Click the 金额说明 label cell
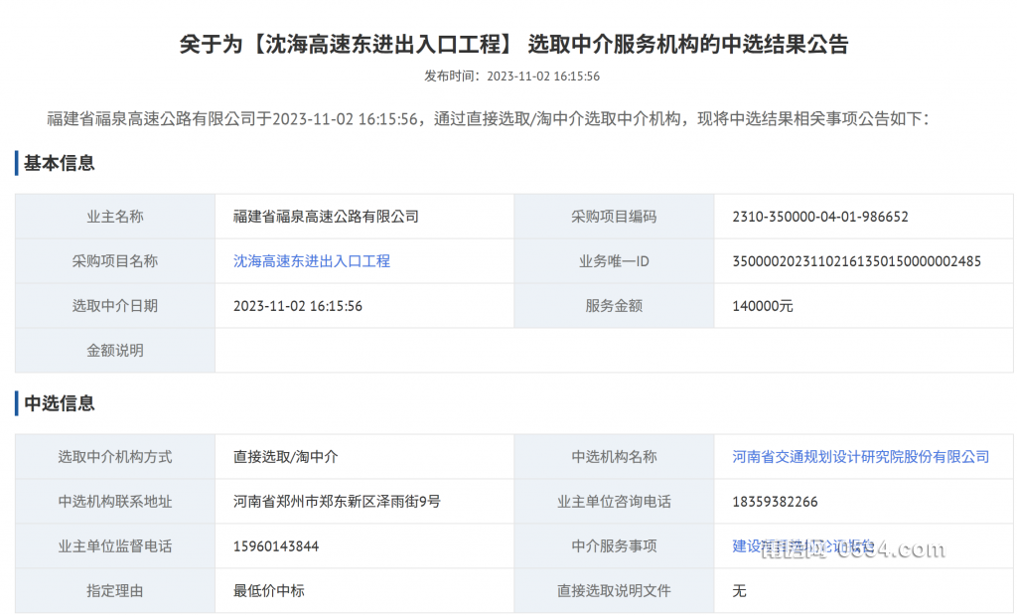 coord(115,351)
